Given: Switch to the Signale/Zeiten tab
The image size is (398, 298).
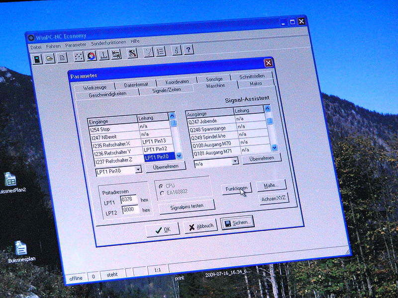Looking at the screenshot, I should (167, 90).
